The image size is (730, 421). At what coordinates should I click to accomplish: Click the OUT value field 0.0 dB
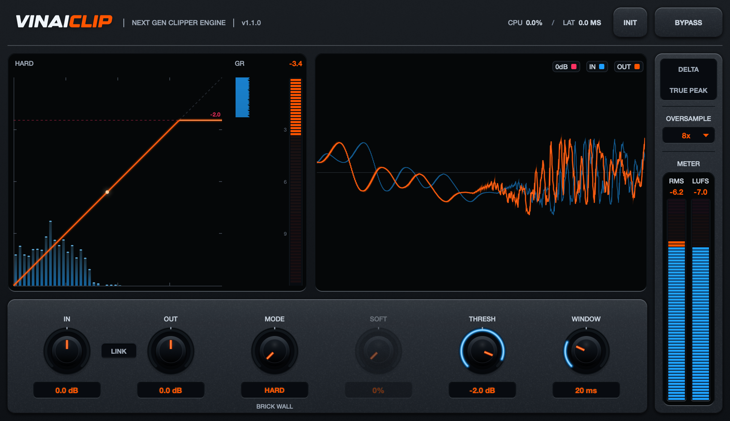click(171, 390)
